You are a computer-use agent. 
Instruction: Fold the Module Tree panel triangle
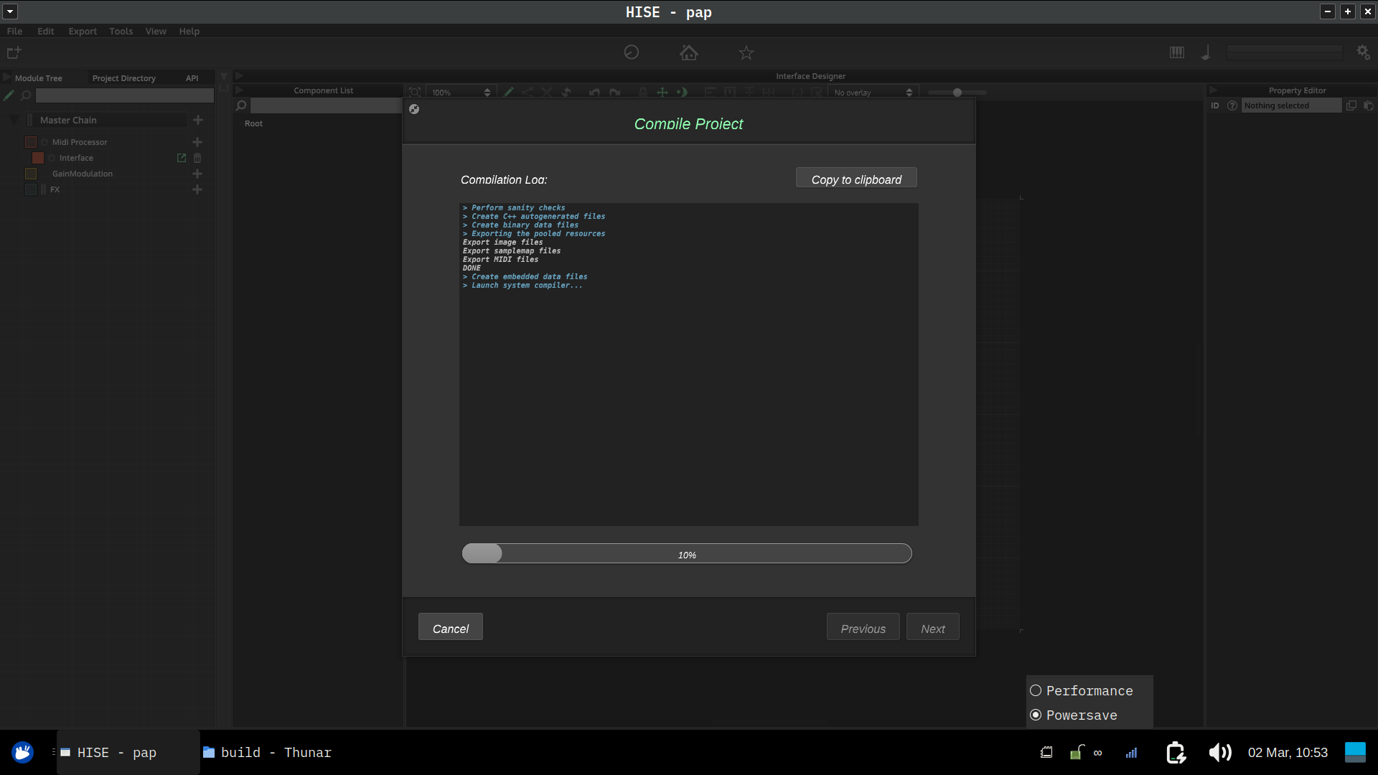tap(6, 77)
